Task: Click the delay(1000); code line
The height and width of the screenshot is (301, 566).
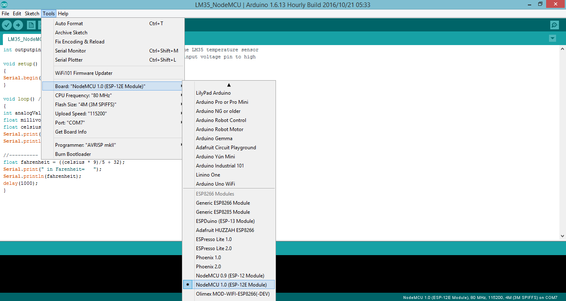Action: coord(20,183)
